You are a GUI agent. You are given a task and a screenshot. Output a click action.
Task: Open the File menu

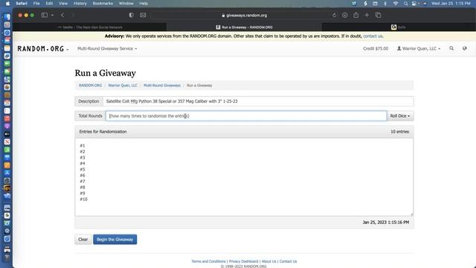[x=36, y=3]
